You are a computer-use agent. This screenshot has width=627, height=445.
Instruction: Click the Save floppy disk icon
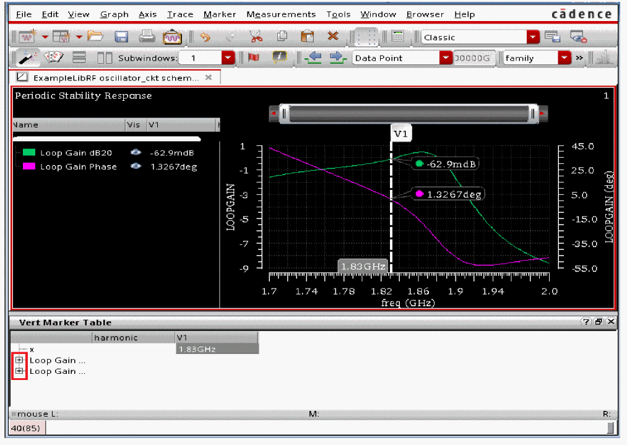tap(122, 37)
